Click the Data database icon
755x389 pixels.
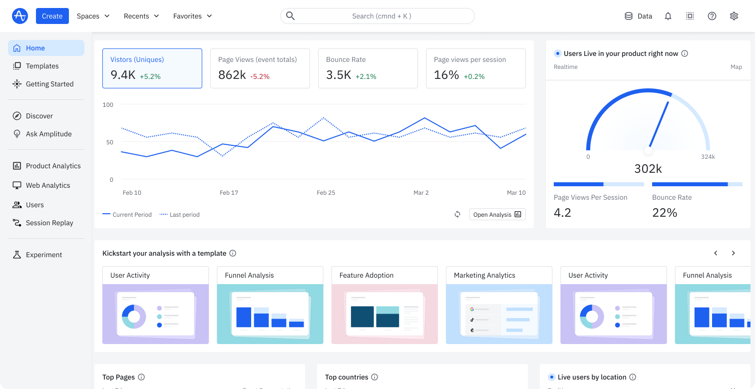[629, 16]
